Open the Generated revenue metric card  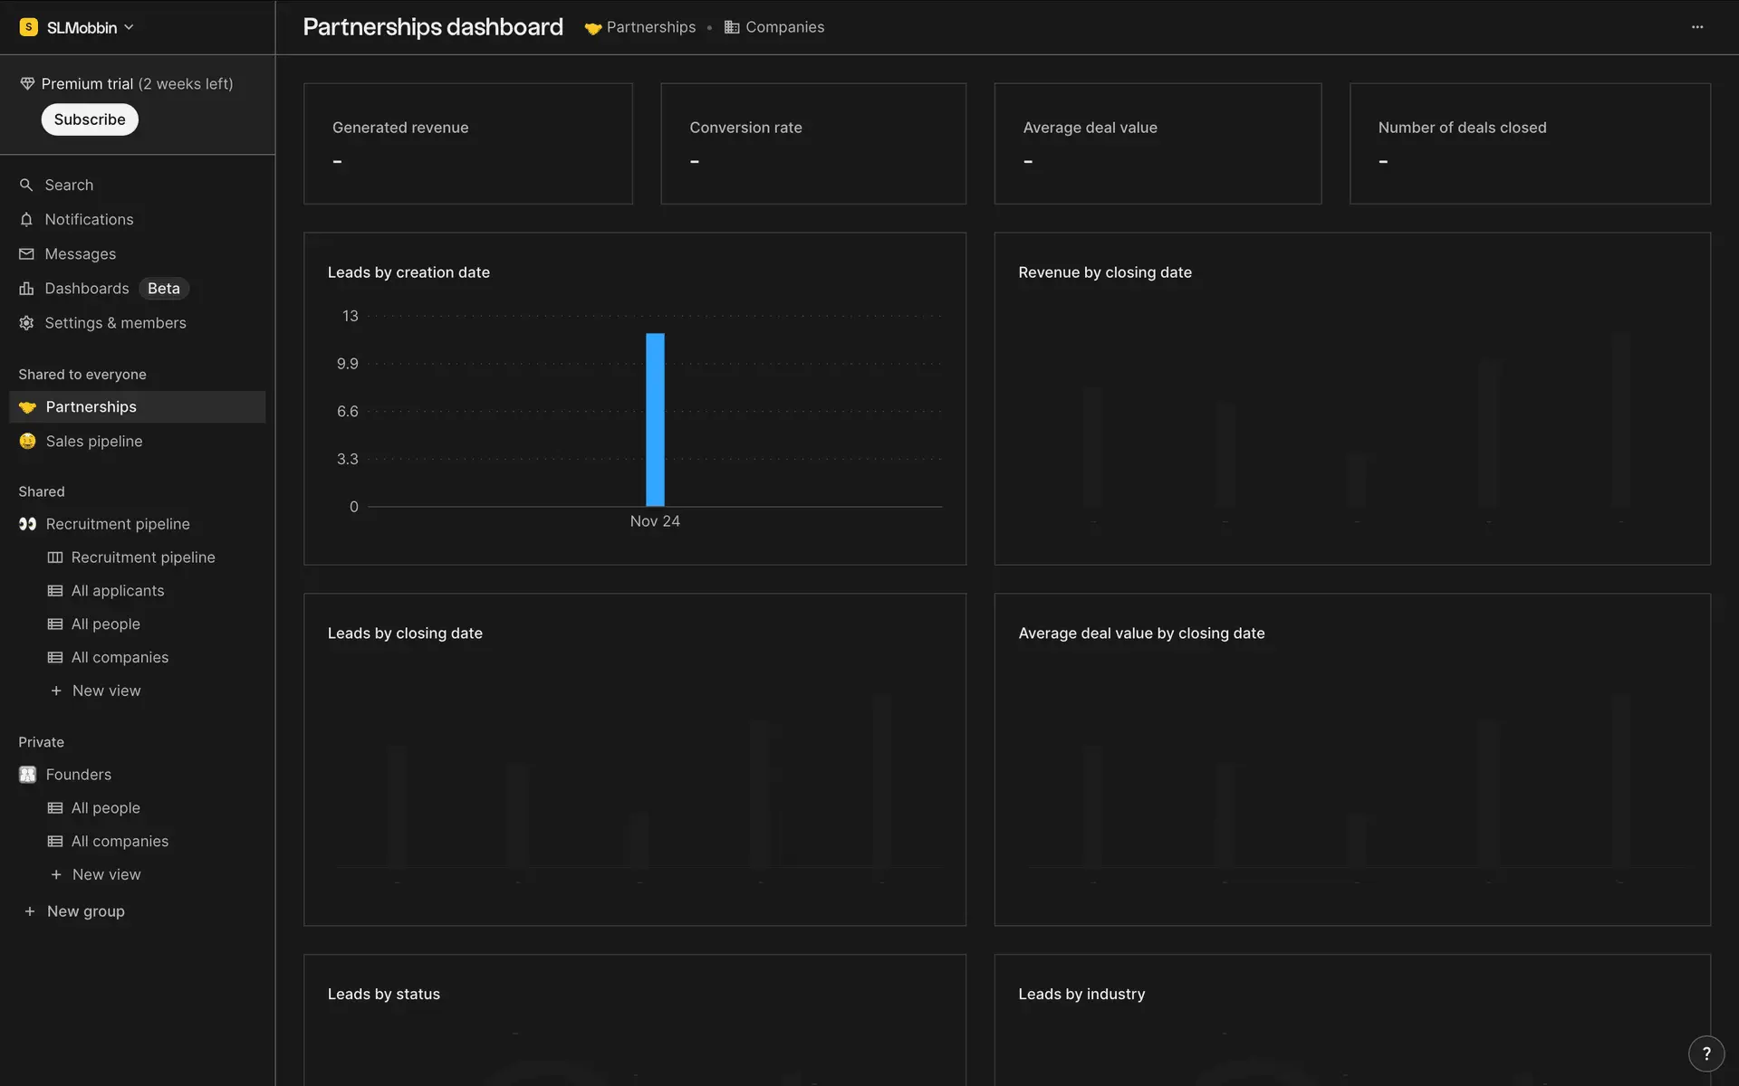point(468,144)
